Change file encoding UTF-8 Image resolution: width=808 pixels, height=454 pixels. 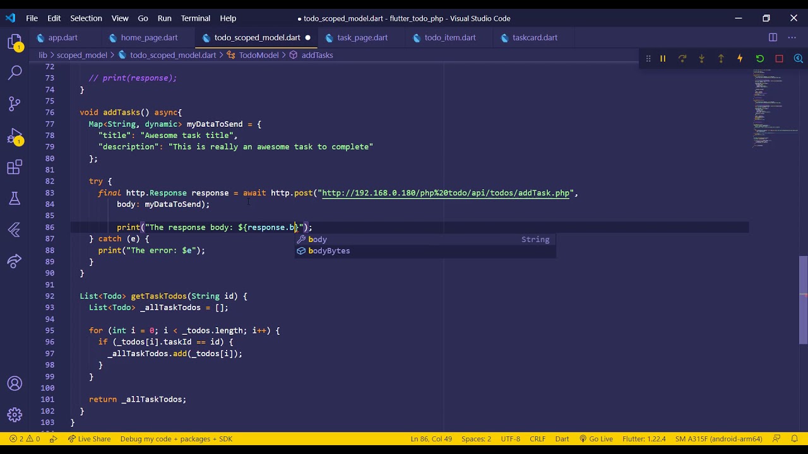click(510, 439)
